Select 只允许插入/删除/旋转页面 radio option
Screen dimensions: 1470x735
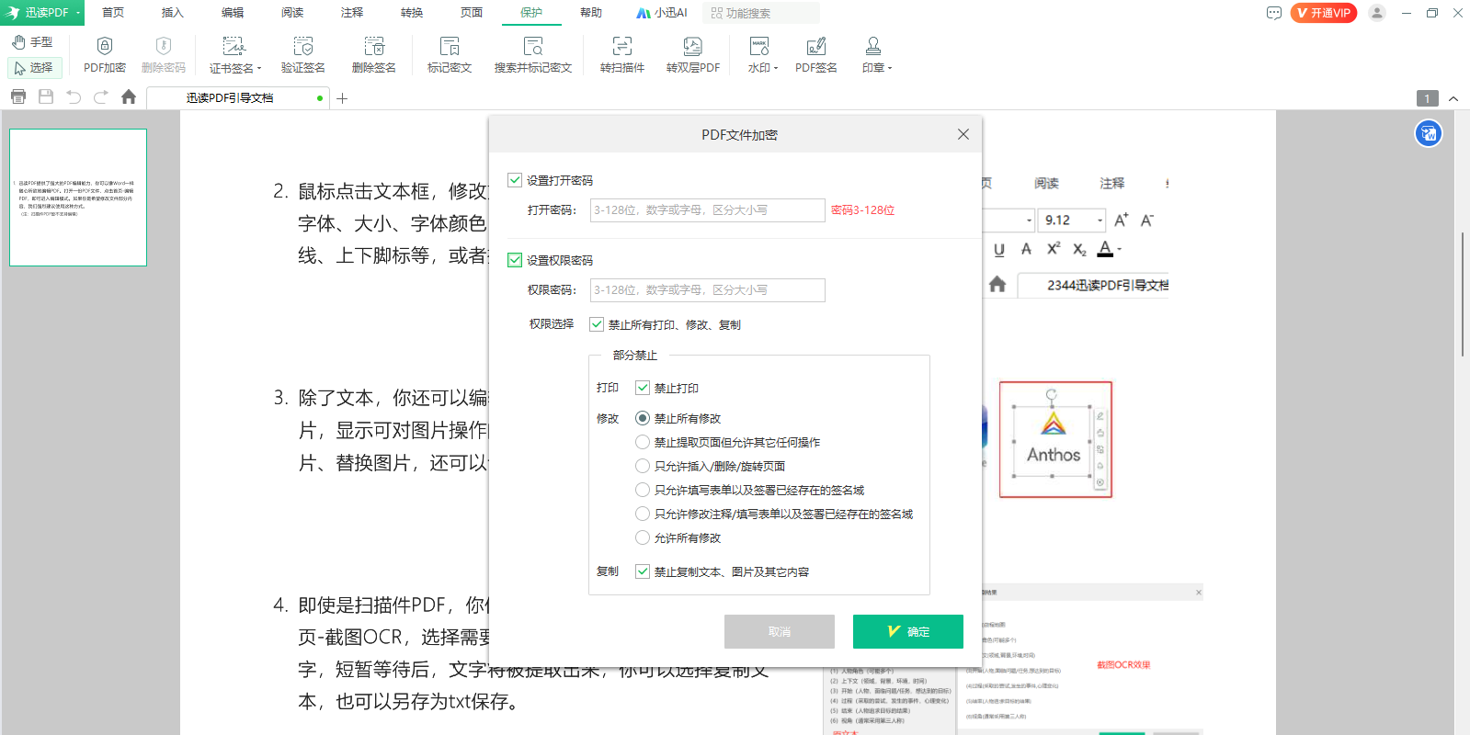click(643, 467)
